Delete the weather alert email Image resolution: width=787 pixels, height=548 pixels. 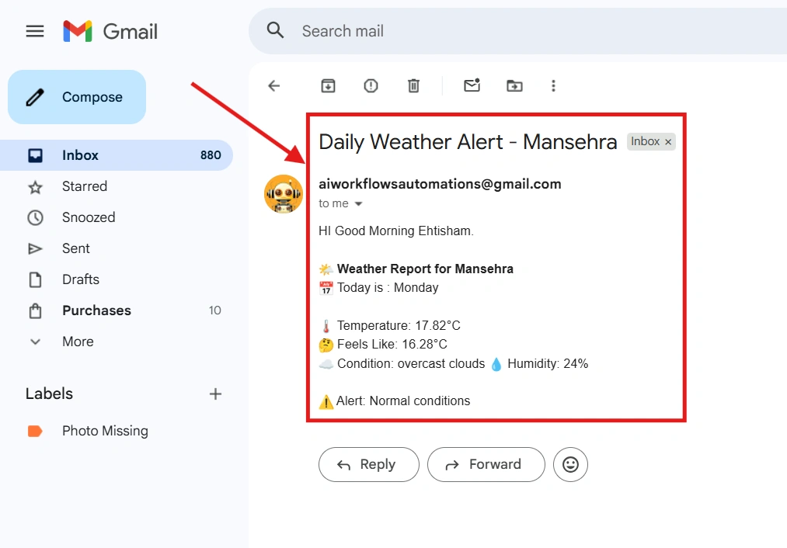tap(413, 85)
